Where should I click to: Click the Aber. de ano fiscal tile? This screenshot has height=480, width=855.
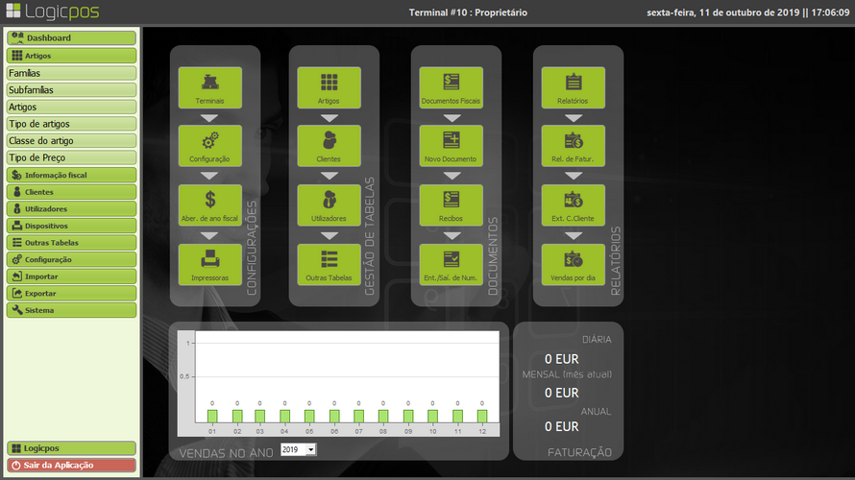point(209,204)
